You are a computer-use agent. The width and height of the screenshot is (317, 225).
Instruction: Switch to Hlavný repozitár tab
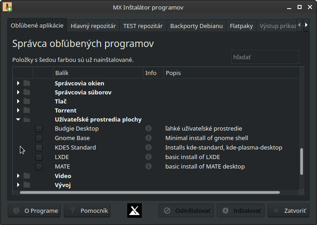(93, 26)
